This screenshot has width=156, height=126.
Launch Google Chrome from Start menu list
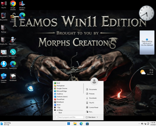tap(68, 88)
